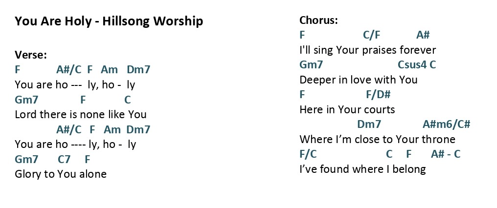The width and height of the screenshot is (497, 208).
Task: Click the lyric 'Deeper in love with You'
Action: coord(359,80)
